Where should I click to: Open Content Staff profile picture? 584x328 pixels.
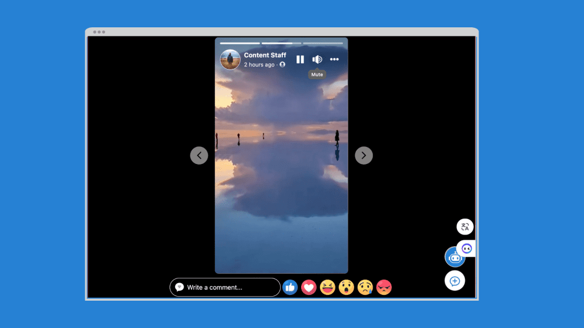(230, 59)
